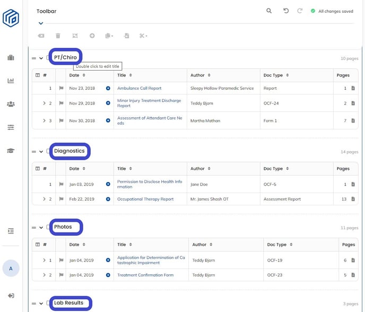Click the graduation cap icon in sidebar
The image size is (365, 312).
click(11, 151)
